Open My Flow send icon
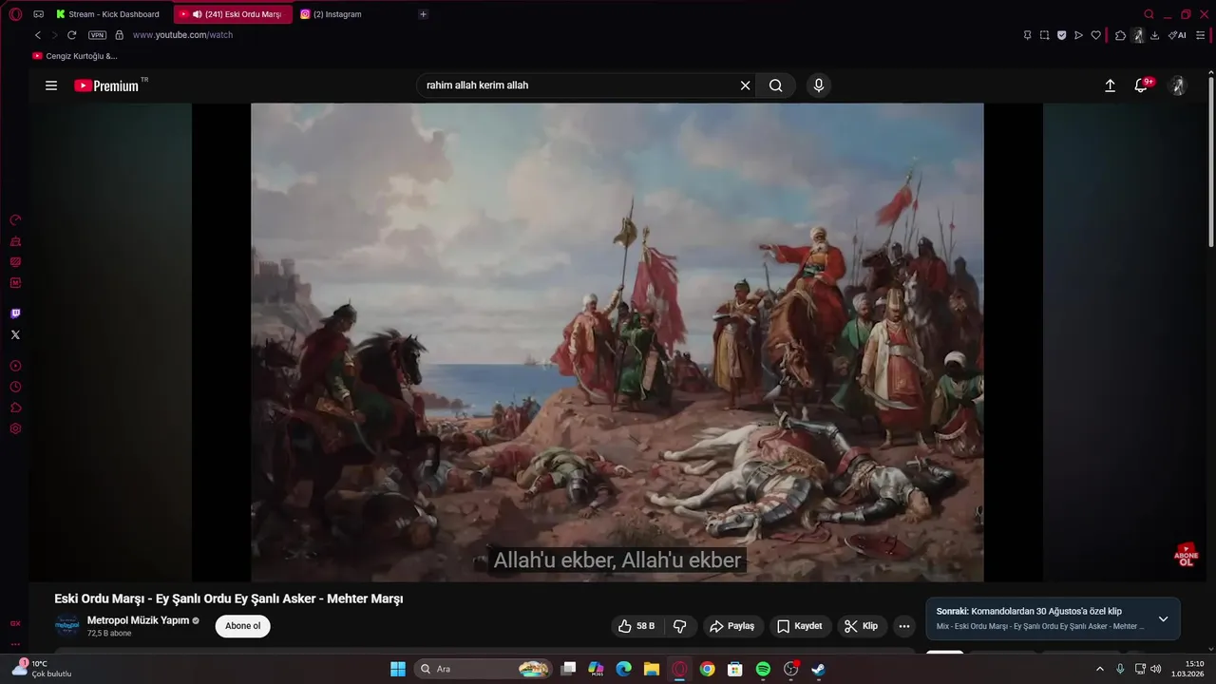Viewport: 1216px width, 684px height. pyautogui.click(x=1078, y=35)
